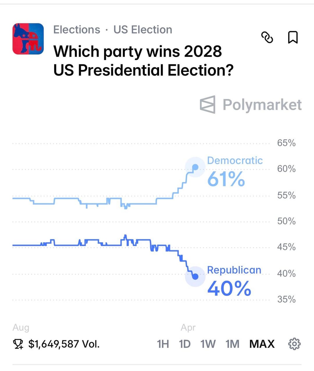
Task: Bookmark this 2028 election market
Action: (292, 37)
